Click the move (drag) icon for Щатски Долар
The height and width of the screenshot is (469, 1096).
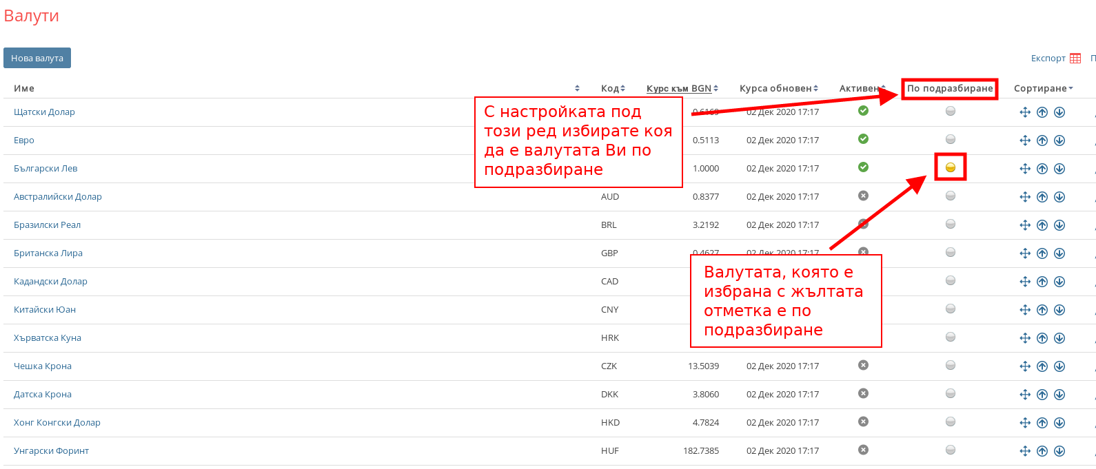click(1025, 112)
